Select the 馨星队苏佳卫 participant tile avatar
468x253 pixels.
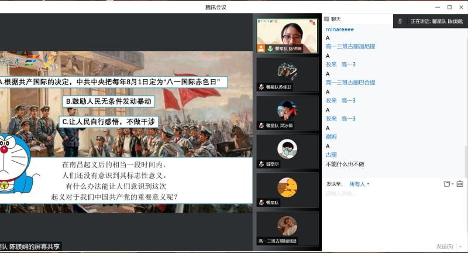click(287, 71)
